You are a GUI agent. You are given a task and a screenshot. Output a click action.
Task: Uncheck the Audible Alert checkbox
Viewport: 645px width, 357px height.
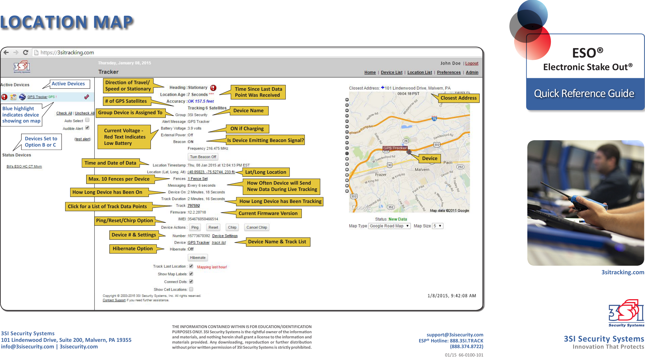(x=87, y=128)
